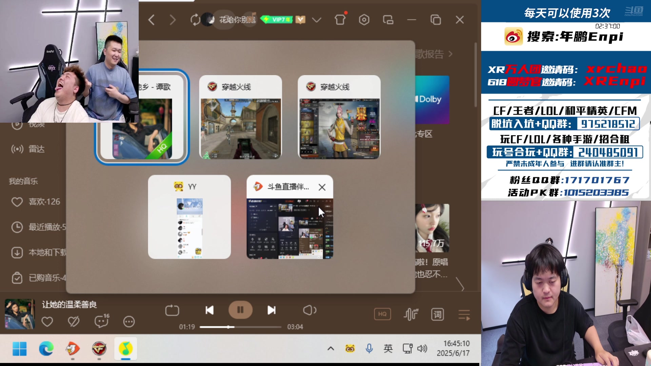Open system volume tray icon
Image resolution: width=651 pixels, height=366 pixels.
(422, 348)
